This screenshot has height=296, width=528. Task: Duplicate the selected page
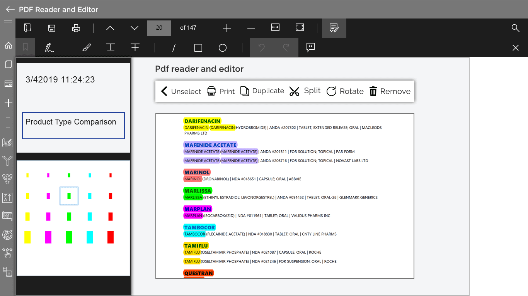click(262, 91)
